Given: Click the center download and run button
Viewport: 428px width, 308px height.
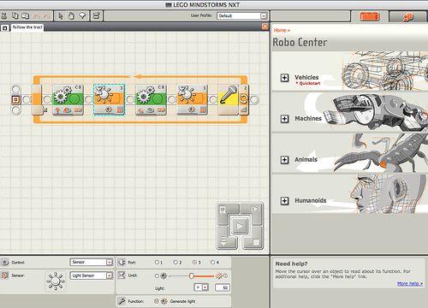Looking at the screenshot, I should [240, 226].
